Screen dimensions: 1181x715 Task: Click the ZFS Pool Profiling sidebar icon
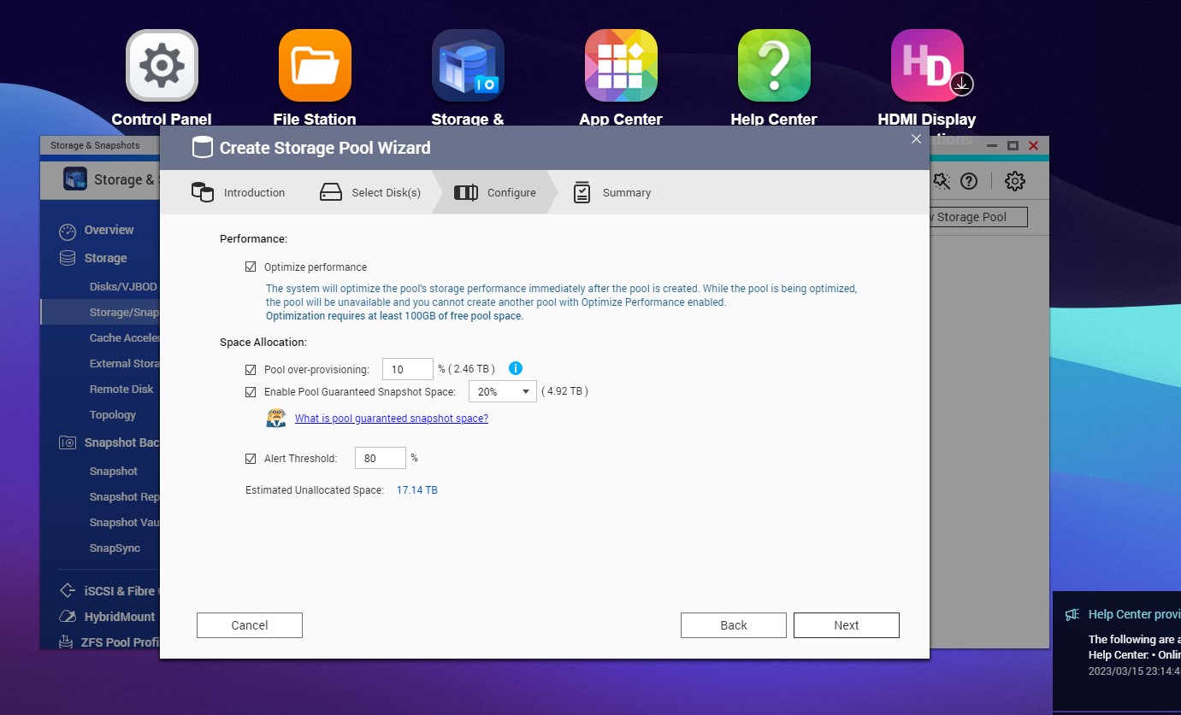[68, 642]
